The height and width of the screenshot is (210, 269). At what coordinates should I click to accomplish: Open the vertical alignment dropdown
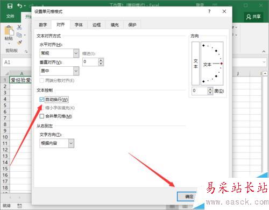(76, 71)
